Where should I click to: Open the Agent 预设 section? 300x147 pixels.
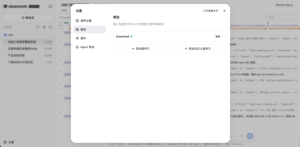89,47
